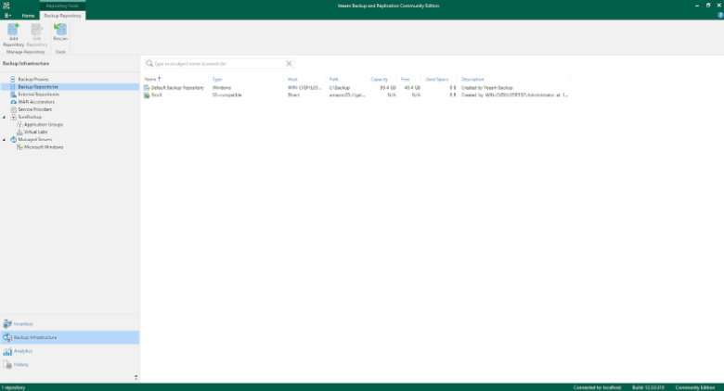Sort by the Description column header
Viewport: 724px width, 391px height.
coord(472,80)
